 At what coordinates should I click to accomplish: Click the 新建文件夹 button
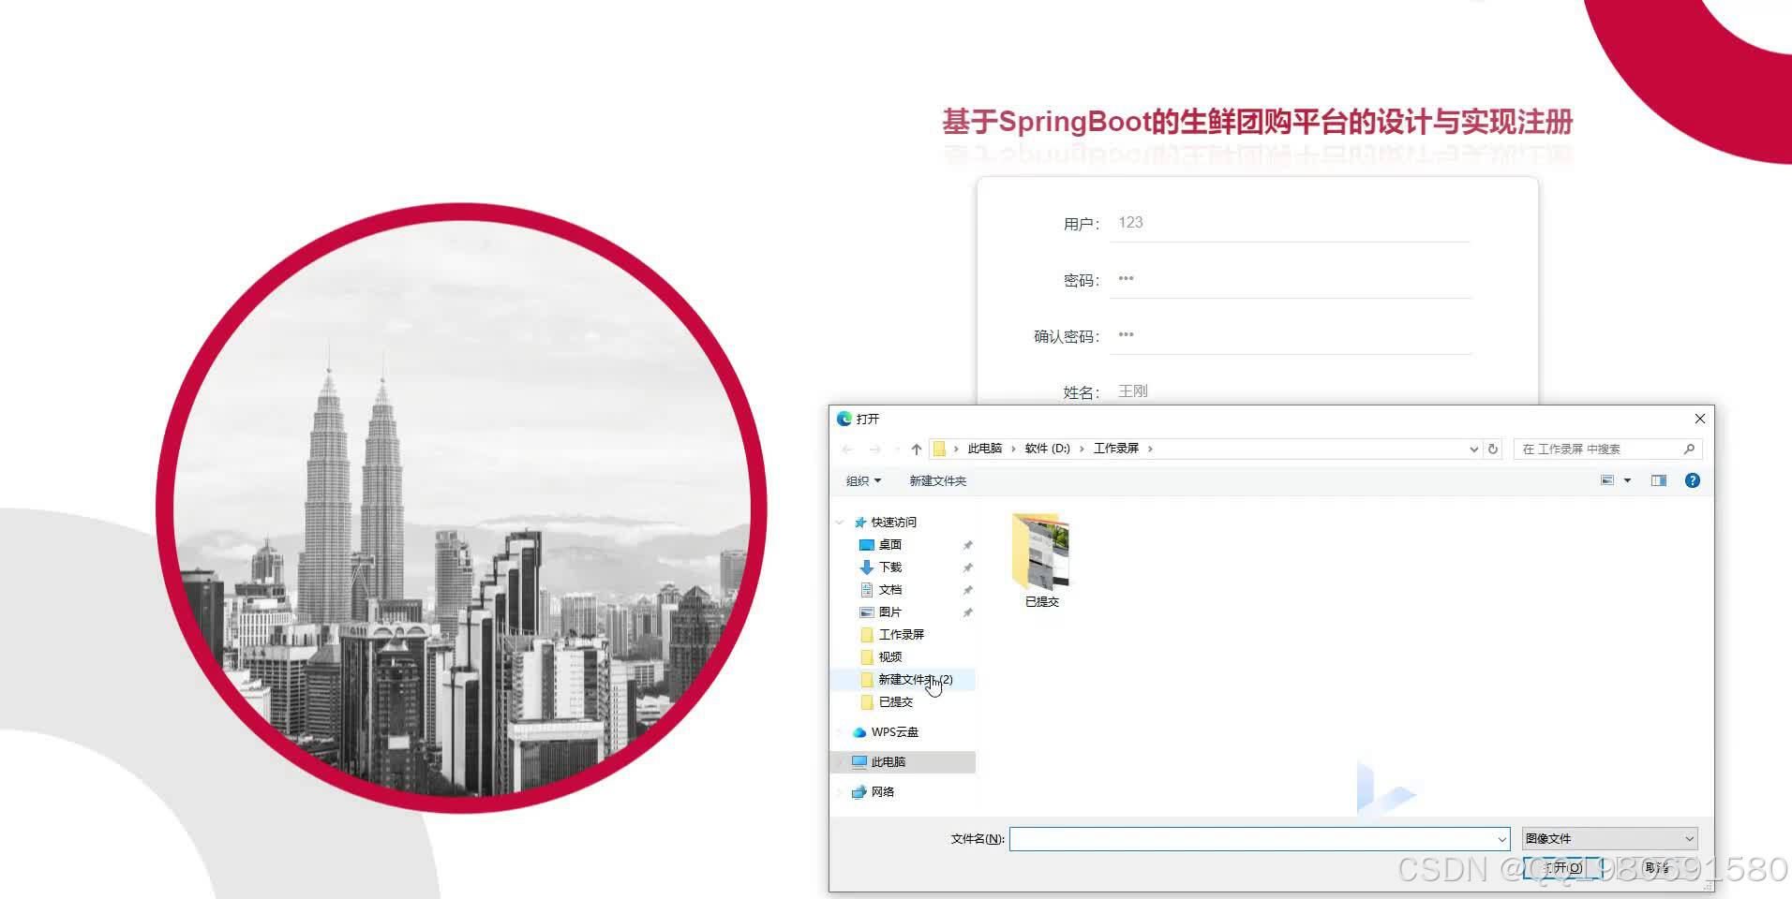[x=936, y=480]
